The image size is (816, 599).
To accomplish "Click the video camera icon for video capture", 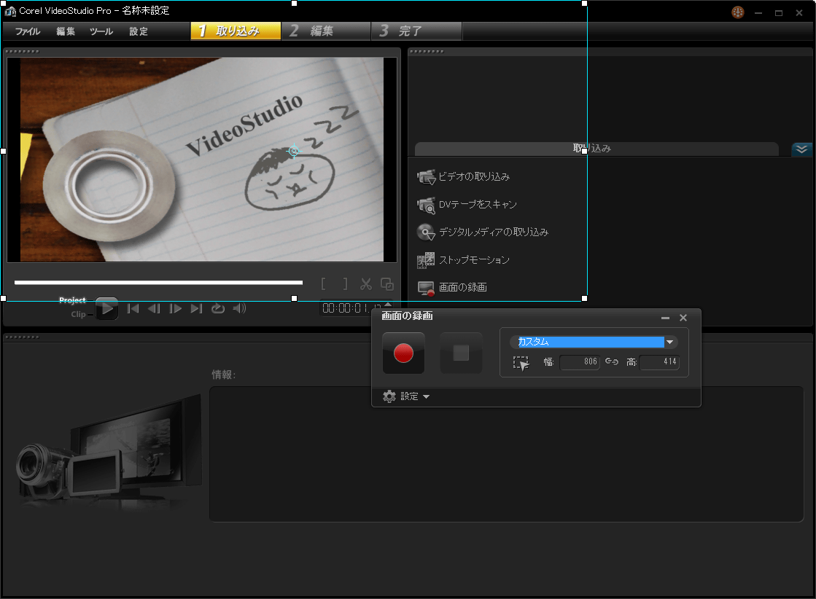I will tap(426, 177).
